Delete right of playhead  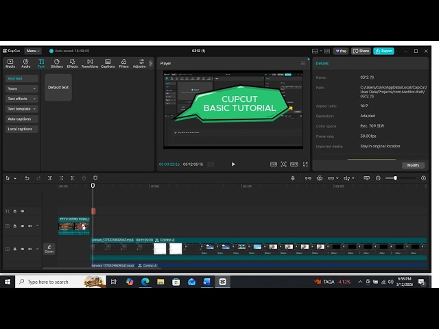[x=73, y=178]
